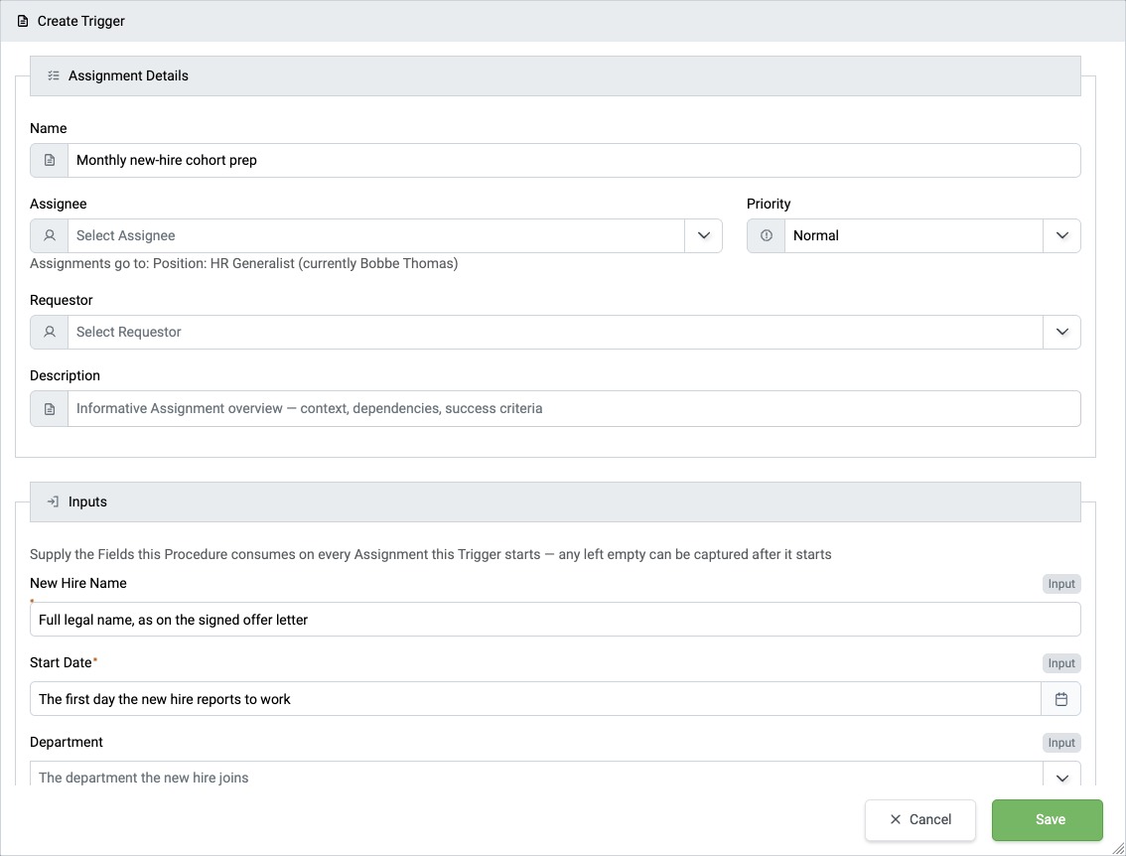Viewport: 1126px width, 856px height.
Task: Click the Priority label
Action: [x=769, y=204]
